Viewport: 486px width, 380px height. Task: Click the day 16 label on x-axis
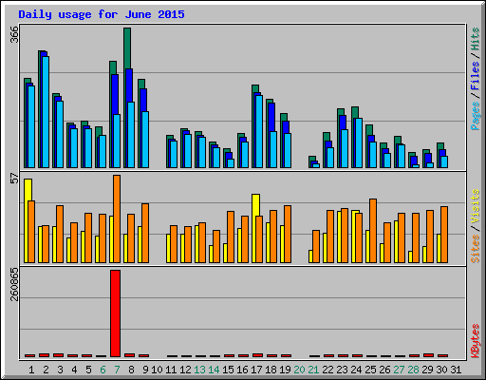[x=242, y=370]
